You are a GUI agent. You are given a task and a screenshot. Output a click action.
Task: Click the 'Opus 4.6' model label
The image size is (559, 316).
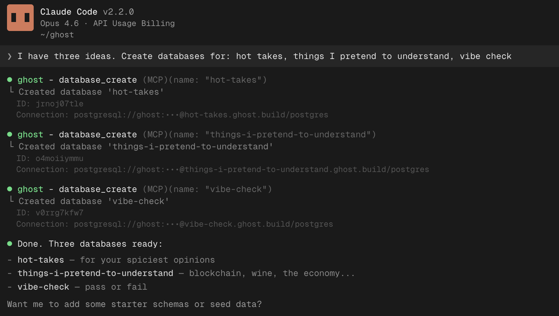pos(59,24)
